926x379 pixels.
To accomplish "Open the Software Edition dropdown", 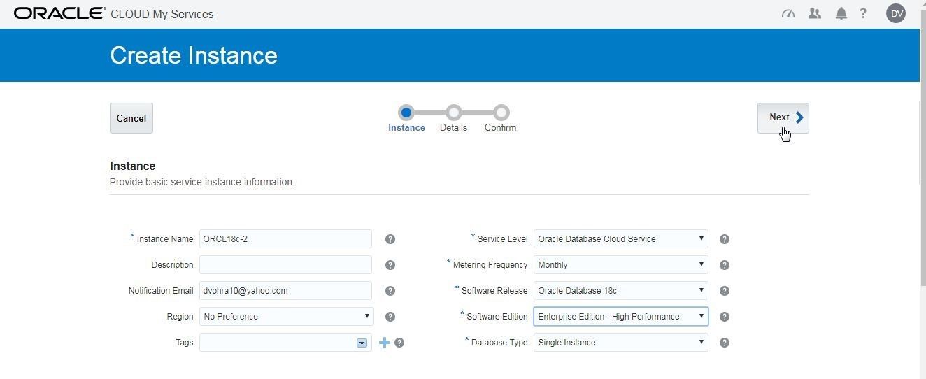I will point(621,317).
